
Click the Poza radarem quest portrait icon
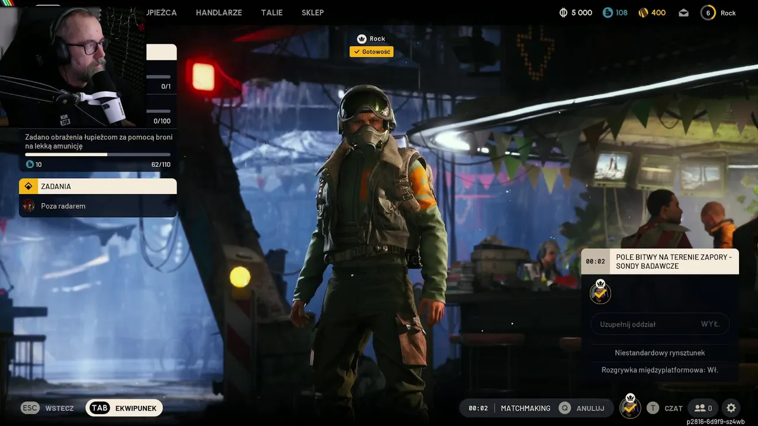28,206
